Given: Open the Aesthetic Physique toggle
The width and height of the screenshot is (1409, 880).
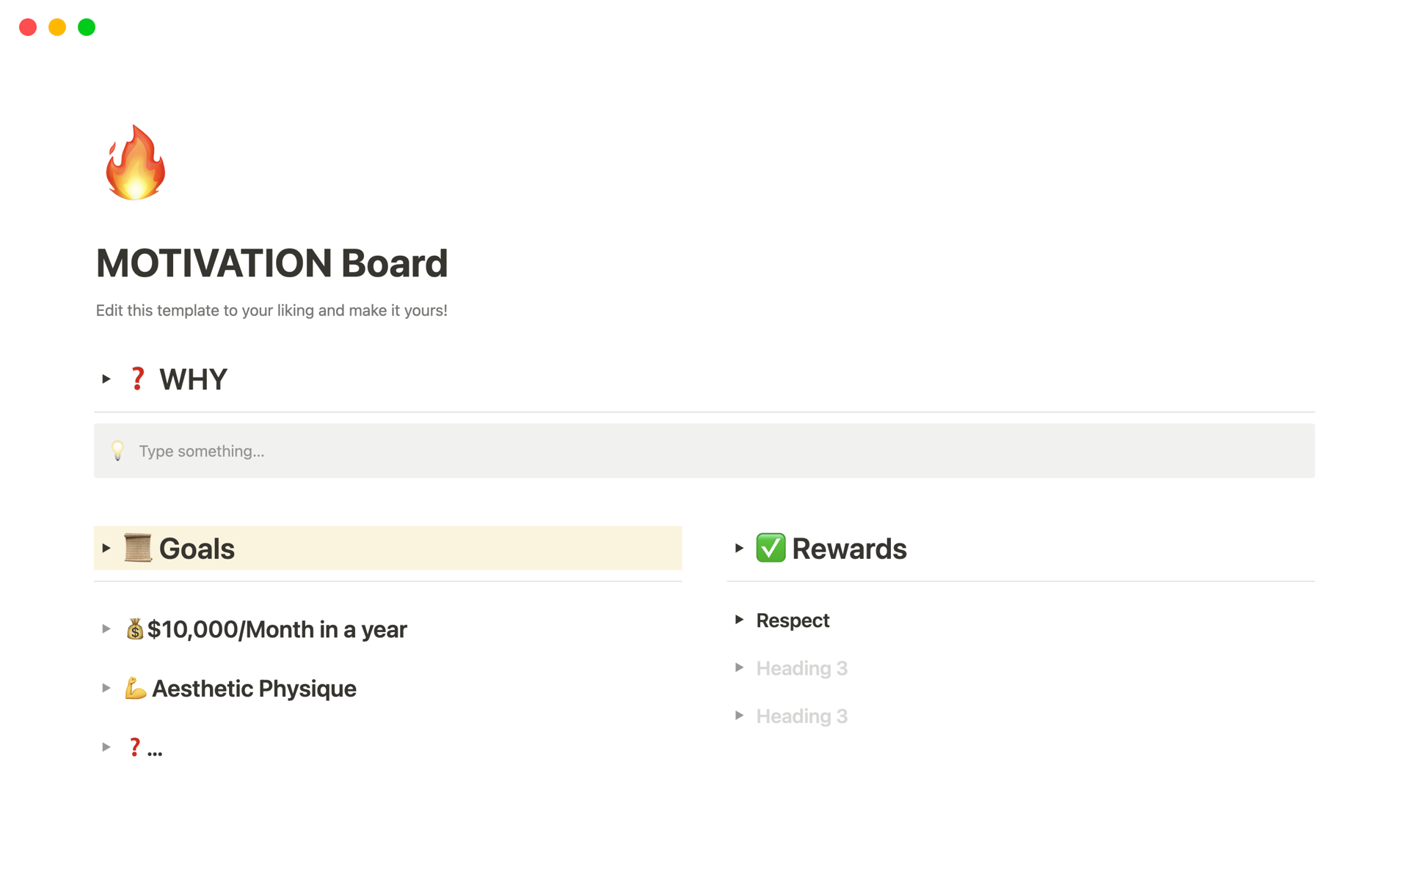Looking at the screenshot, I should [106, 688].
